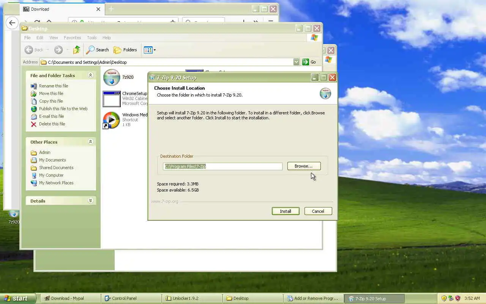Click the Up folder icon in Explorer
Image resolution: width=486 pixels, height=304 pixels.
(x=77, y=50)
